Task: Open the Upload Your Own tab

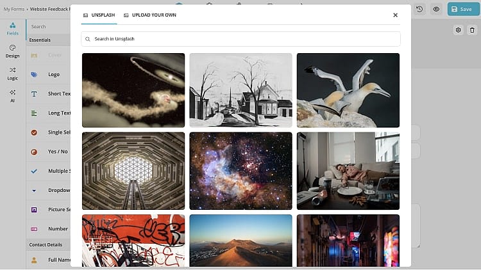Action: tap(150, 15)
